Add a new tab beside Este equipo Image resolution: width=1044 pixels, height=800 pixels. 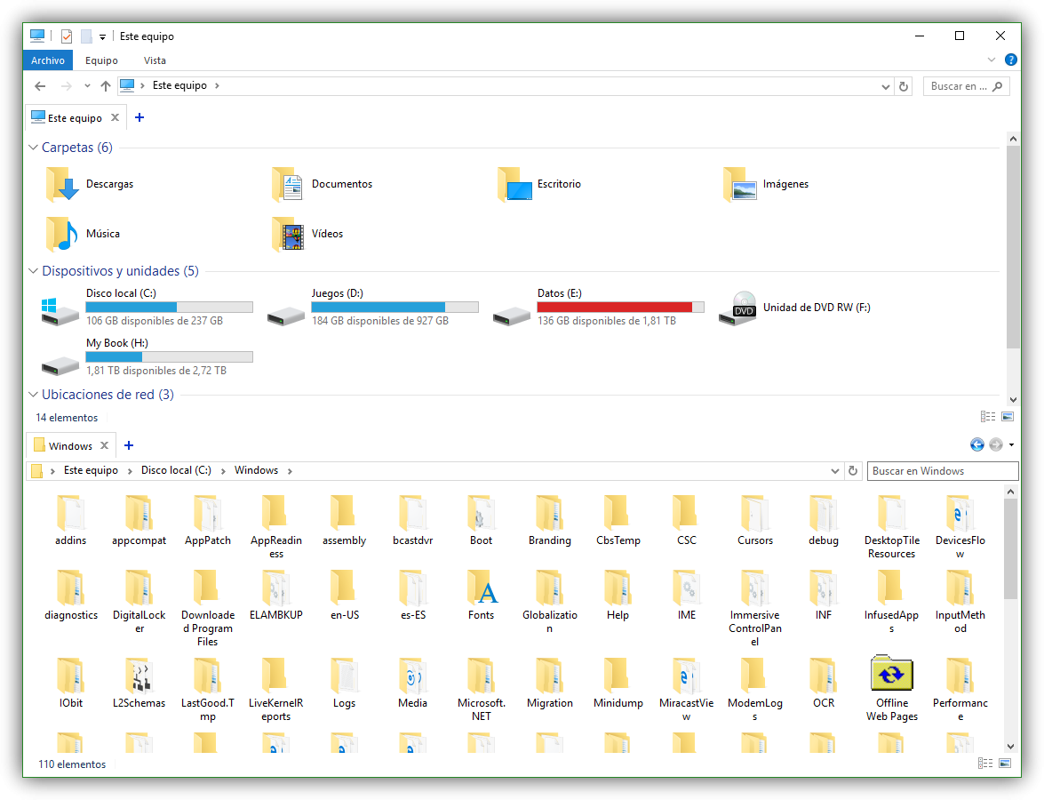139,117
